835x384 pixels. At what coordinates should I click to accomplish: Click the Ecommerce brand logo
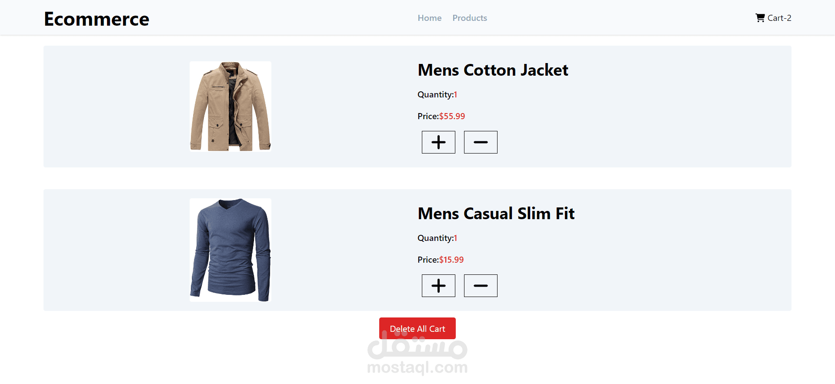click(x=97, y=19)
